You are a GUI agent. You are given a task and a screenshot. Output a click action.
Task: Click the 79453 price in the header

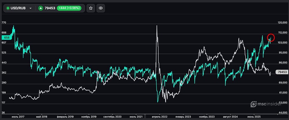pyautogui.click(x=50, y=8)
